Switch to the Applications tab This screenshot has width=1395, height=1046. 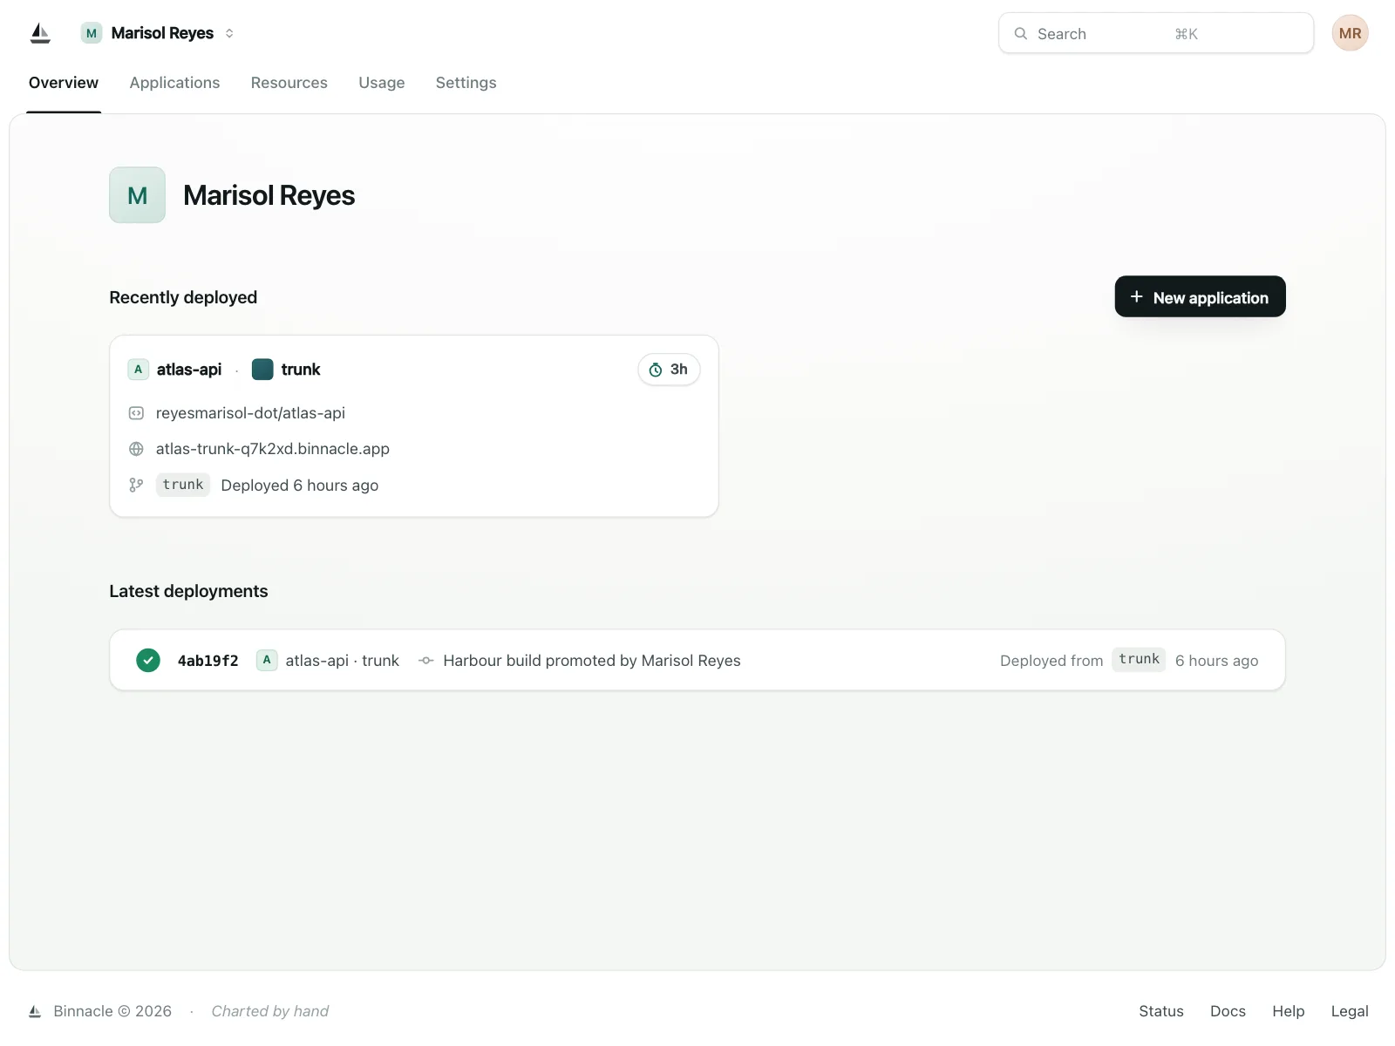pos(174,83)
